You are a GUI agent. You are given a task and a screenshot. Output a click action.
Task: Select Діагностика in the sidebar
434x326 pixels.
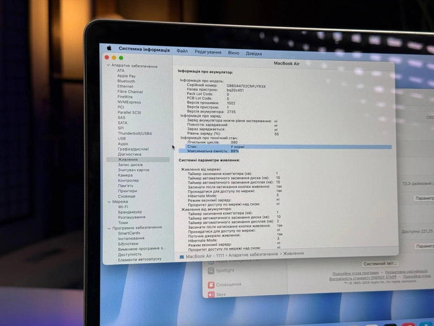(130, 154)
